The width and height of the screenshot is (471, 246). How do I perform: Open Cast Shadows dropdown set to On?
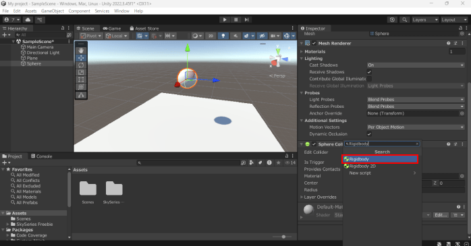[416, 65]
